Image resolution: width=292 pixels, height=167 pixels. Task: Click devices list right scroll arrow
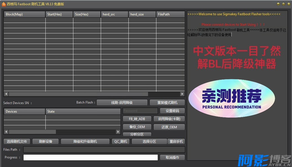tap(118, 132)
